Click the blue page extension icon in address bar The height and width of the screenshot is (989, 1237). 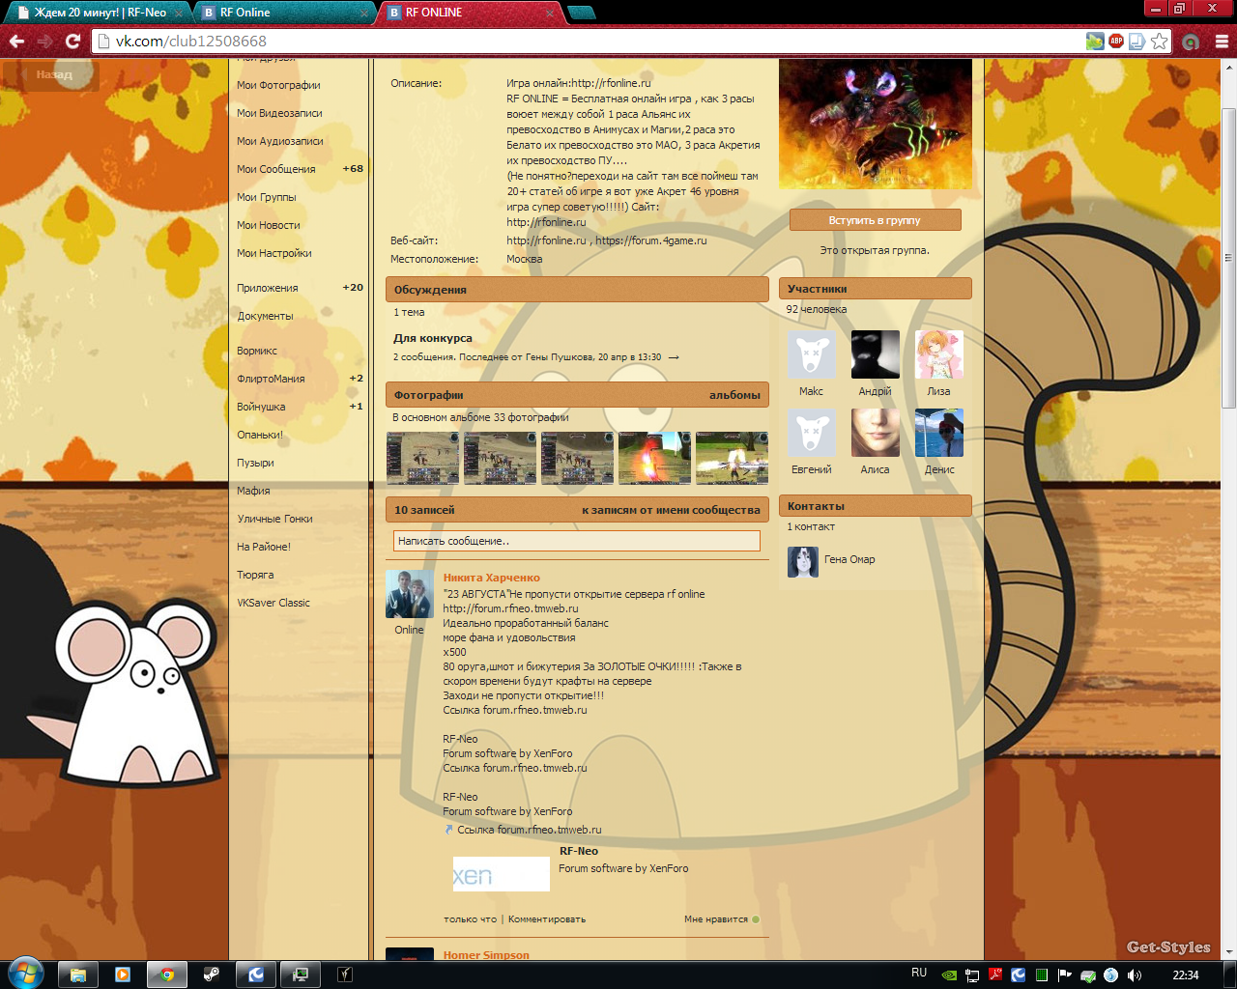pyautogui.click(x=1137, y=41)
